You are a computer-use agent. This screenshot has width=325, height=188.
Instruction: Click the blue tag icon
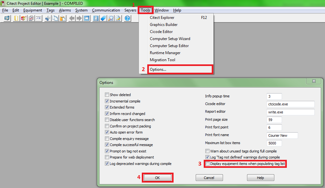pyautogui.click(x=103, y=18)
